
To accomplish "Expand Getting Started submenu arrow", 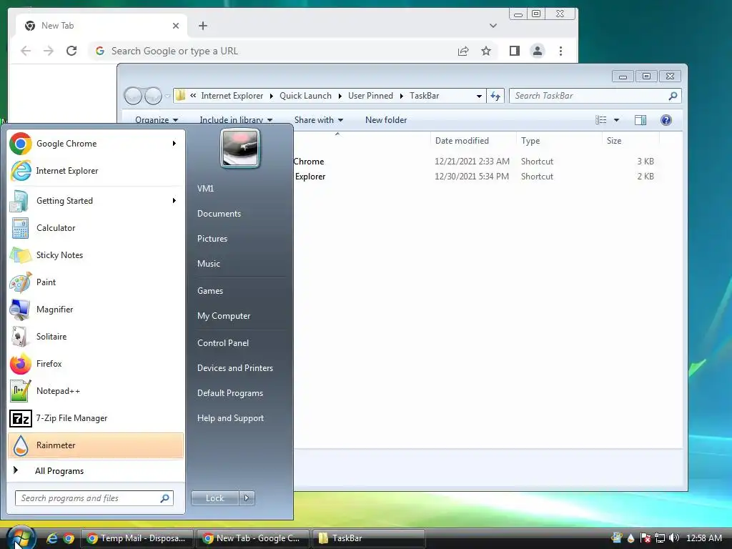I will click(x=174, y=201).
